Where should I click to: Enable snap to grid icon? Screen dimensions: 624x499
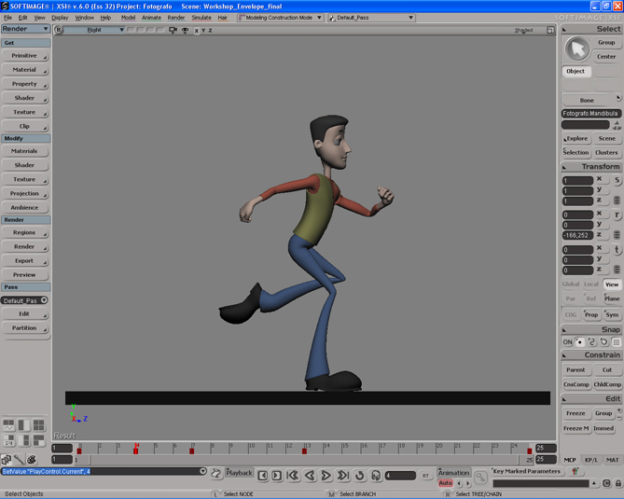[x=617, y=342]
